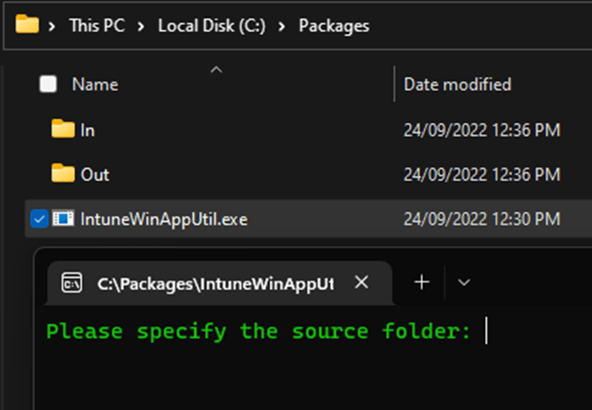The width and height of the screenshot is (592, 410).
Task: Expand the chevron after This PC
Action: pos(142,26)
